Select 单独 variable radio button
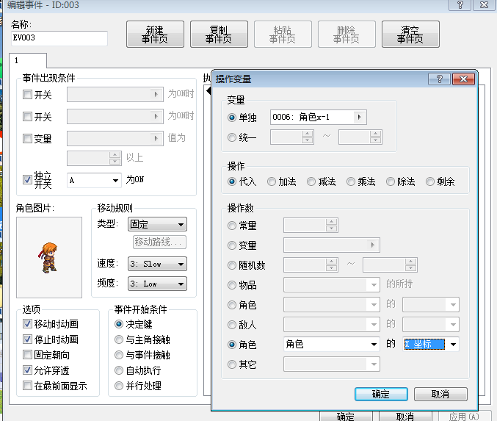 [232, 118]
